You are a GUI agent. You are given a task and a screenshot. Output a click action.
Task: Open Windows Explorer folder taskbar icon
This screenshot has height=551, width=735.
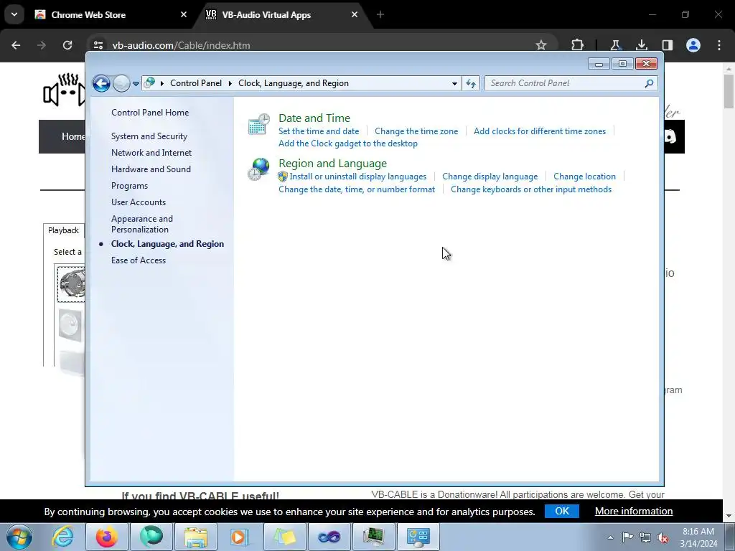(196, 537)
